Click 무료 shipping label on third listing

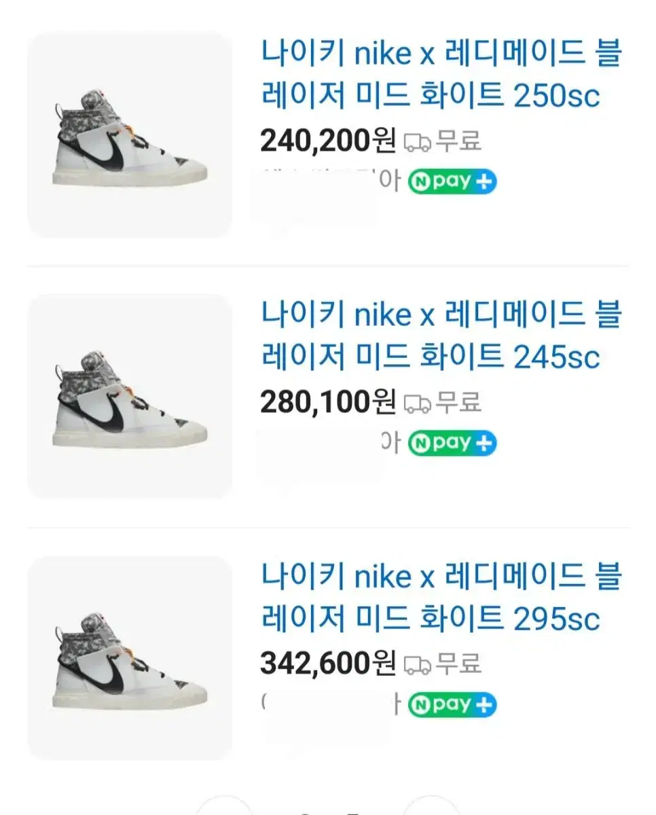tap(458, 664)
